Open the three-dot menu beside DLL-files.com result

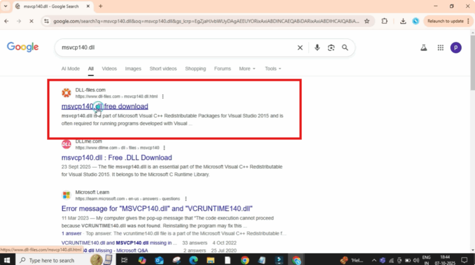click(x=163, y=96)
